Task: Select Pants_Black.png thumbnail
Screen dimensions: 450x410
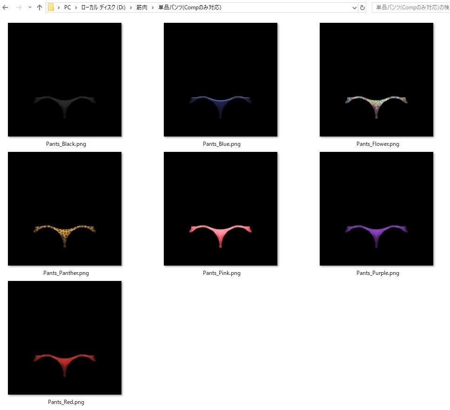Action: [65, 80]
